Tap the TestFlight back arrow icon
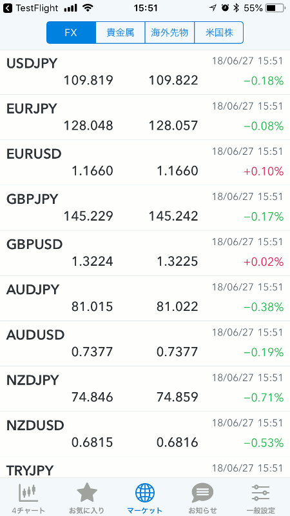 [8, 8]
